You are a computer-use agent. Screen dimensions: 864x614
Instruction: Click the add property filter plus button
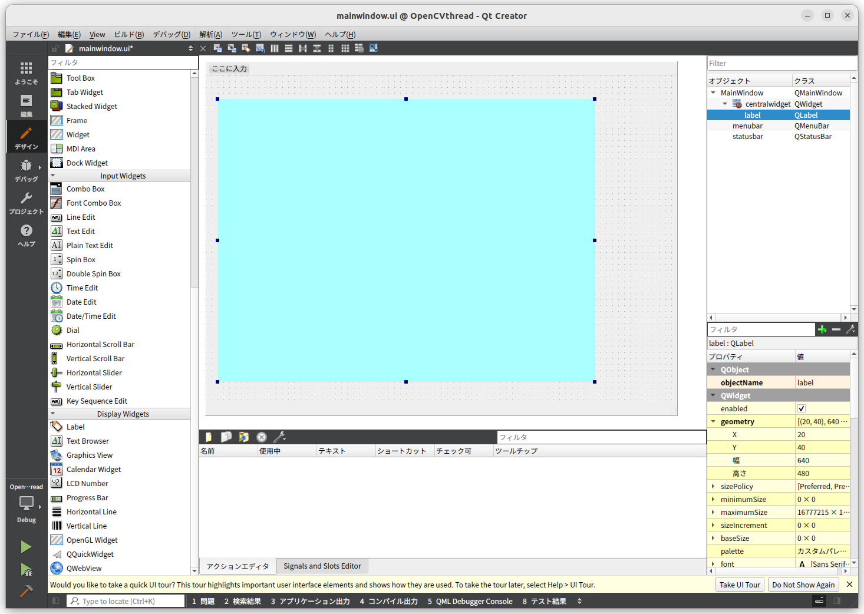[822, 329]
